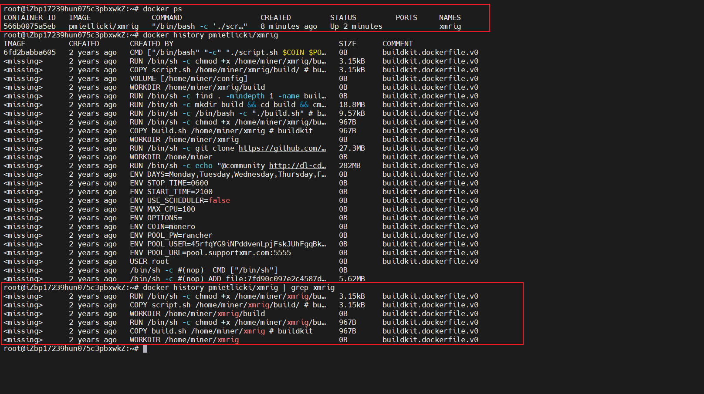Click the CONTAINER ID column header
Image resolution: width=704 pixels, height=394 pixels.
[x=30, y=17]
